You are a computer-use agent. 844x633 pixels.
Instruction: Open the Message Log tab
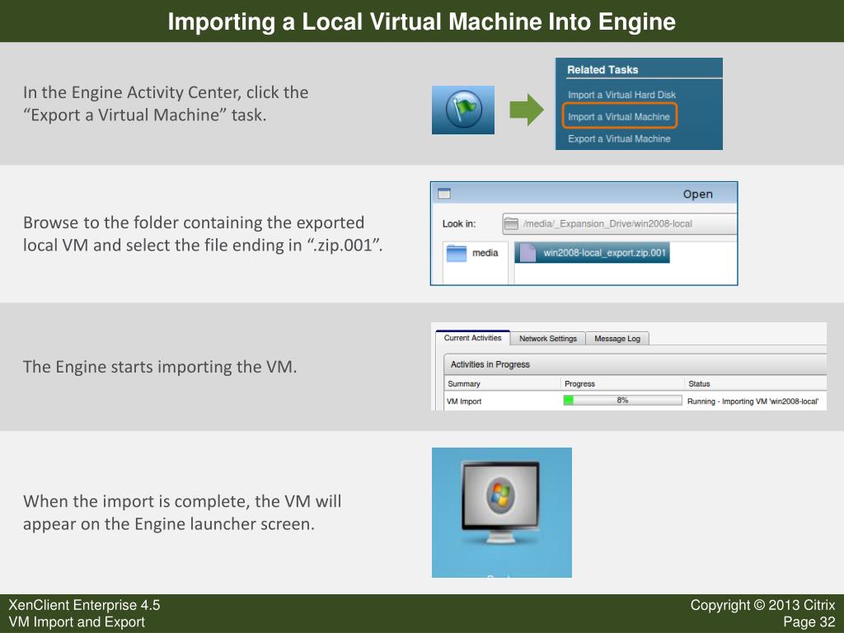(x=617, y=339)
